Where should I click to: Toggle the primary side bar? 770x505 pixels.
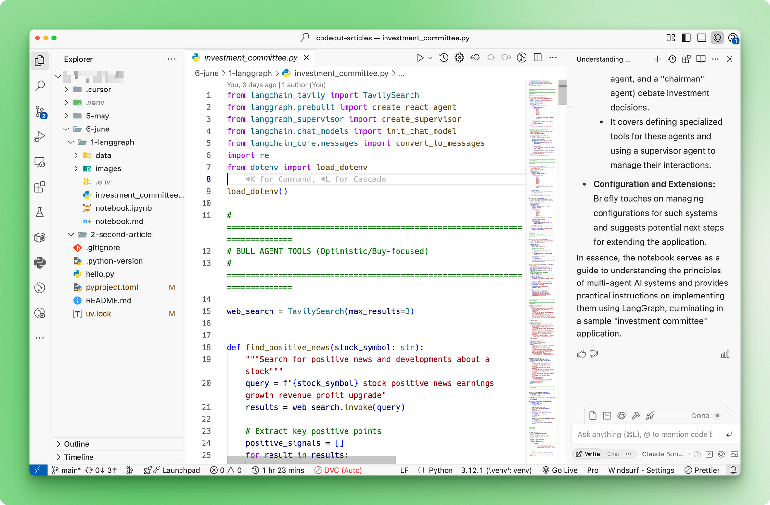[x=686, y=38]
